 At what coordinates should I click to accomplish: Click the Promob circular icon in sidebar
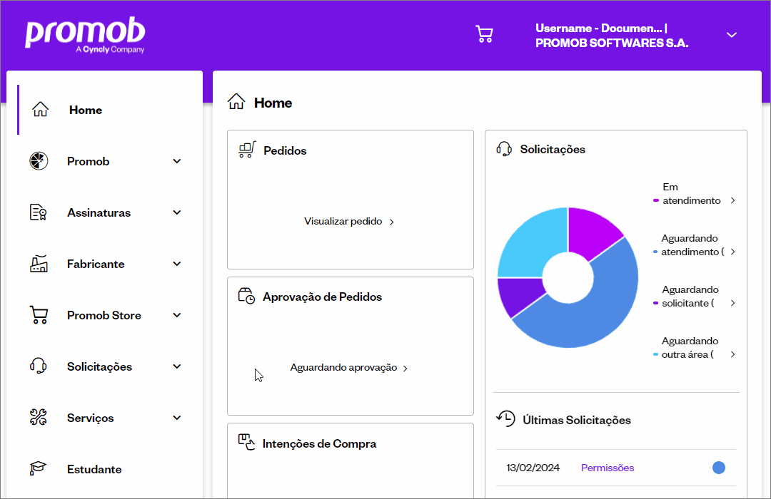39,161
